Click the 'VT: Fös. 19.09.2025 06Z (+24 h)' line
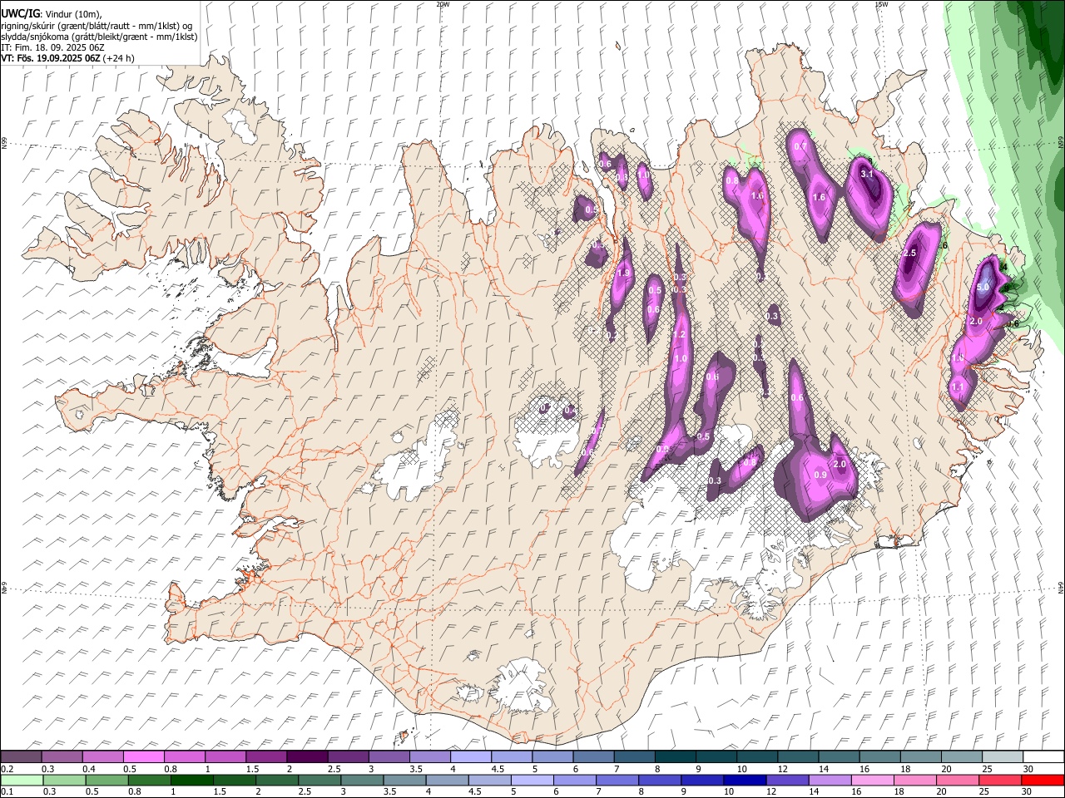Screen dimensions: 1065x798 click(x=67, y=58)
